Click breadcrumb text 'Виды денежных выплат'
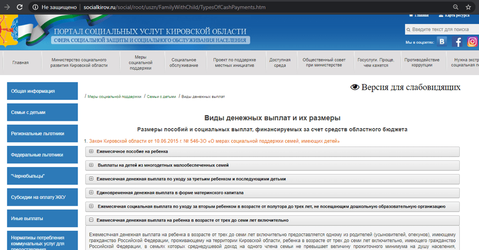Viewport: 479px width, 250px height. click(x=203, y=96)
